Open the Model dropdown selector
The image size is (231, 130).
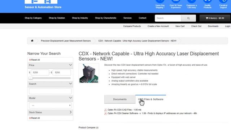(x=50, y=105)
